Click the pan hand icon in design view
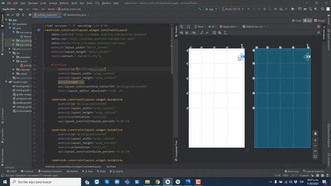Image resolution: width=331 pixels, height=186 pixels. click(315, 133)
